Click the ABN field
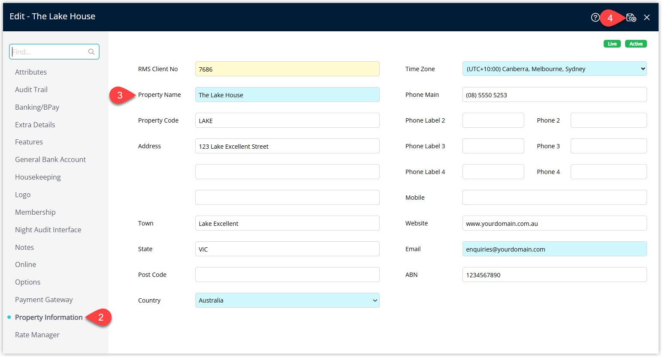 (554, 274)
